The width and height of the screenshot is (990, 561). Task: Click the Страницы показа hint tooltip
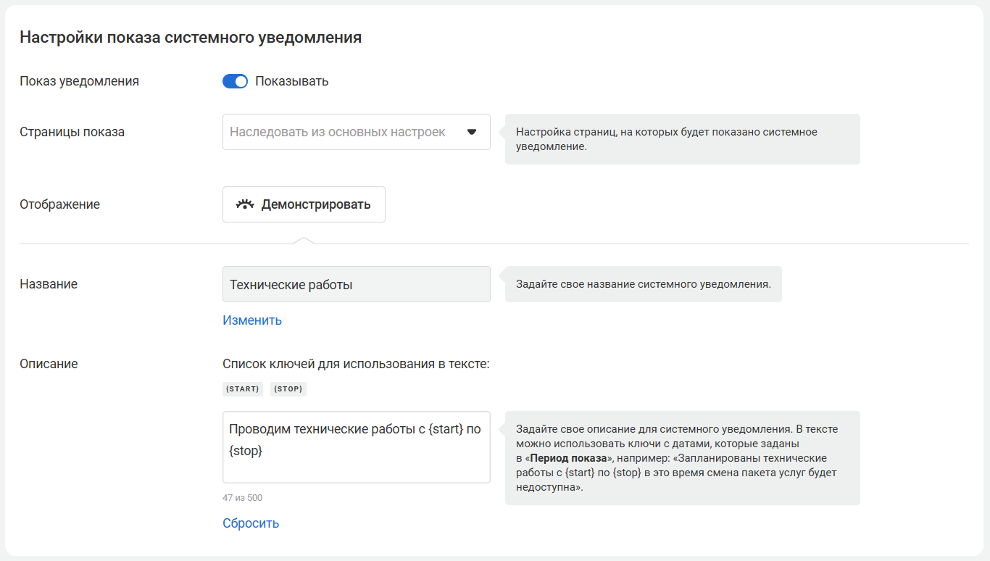point(681,139)
